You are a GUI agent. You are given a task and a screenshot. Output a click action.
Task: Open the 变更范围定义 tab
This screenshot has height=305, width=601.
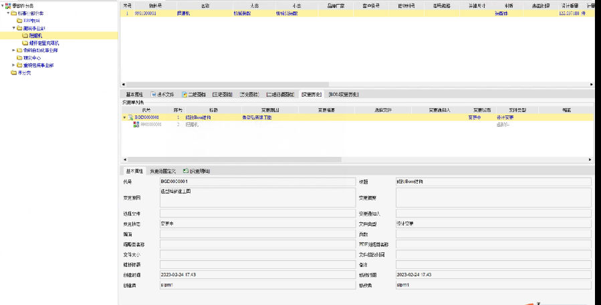pos(163,171)
